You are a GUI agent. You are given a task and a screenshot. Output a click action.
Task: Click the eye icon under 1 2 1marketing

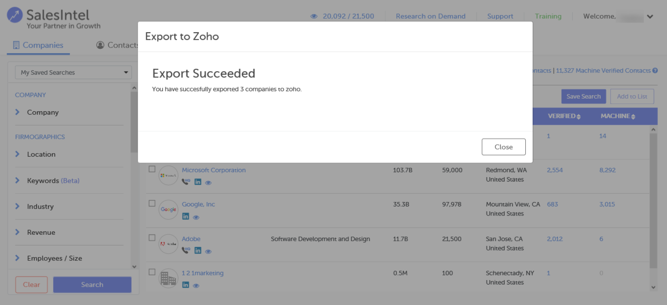pos(196,286)
